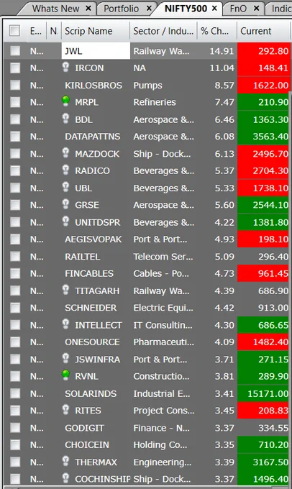Image resolution: width=292 pixels, height=489 pixels.
Task: Click the lightbulb icon beside COCHINSHIP
Action: 65,478
